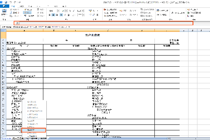Click the balance sheet title cell
This screenshot has height=140, width=210.
point(93,35)
